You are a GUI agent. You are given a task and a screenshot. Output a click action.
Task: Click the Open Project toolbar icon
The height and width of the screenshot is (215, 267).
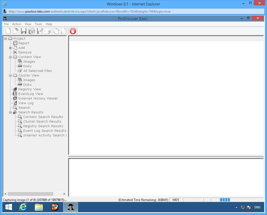point(16,31)
